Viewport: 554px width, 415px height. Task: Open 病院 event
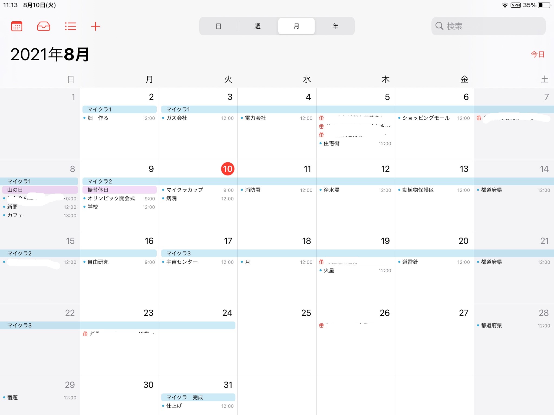(x=198, y=199)
